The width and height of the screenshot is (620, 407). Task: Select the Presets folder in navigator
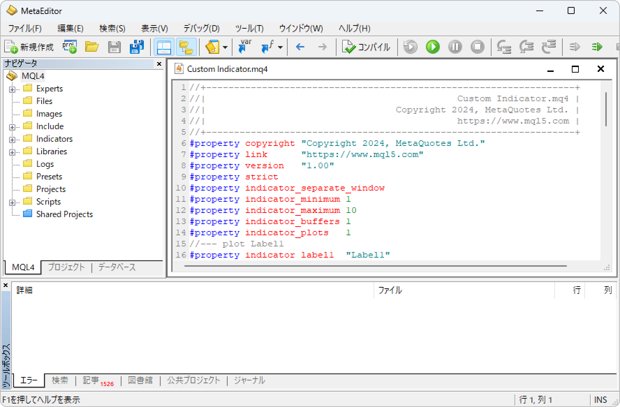point(49,176)
